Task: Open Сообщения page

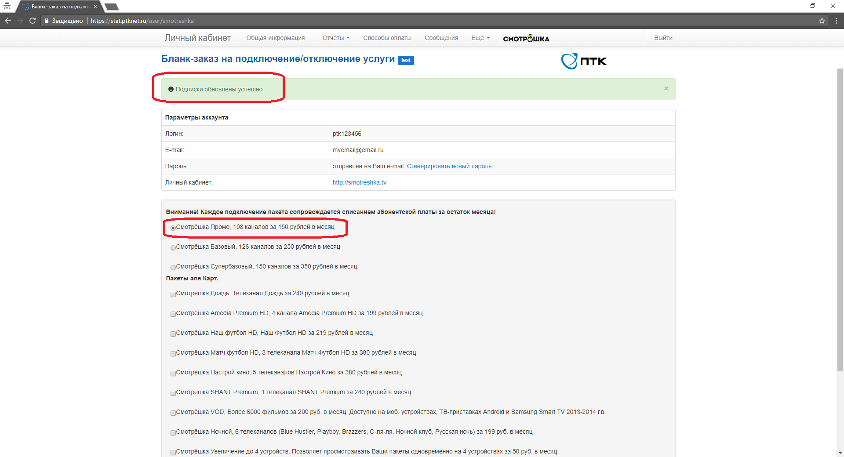Action: click(x=441, y=38)
